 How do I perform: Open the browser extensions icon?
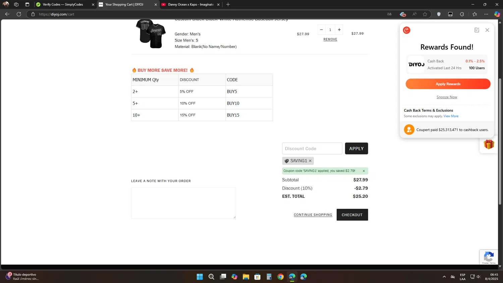pyautogui.click(x=462, y=14)
